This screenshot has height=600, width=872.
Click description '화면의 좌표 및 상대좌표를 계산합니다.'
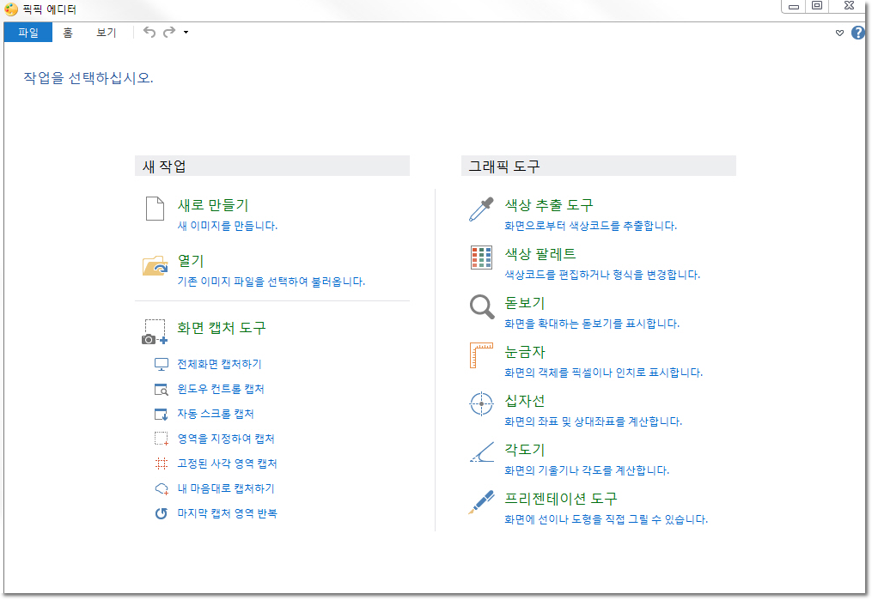click(594, 421)
